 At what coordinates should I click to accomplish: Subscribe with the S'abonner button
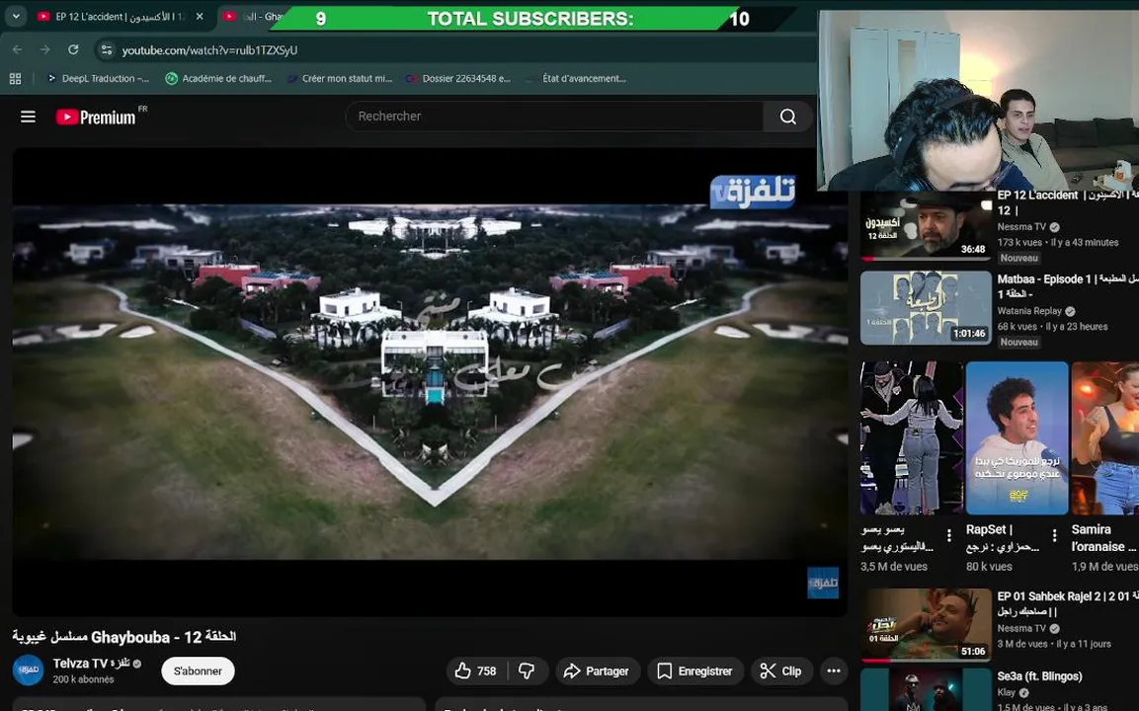[x=198, y=671]
